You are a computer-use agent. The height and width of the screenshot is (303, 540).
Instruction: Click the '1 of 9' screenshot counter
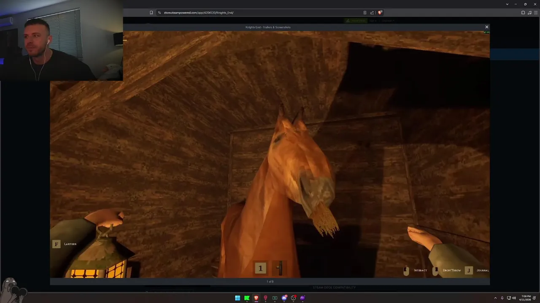pyautogui.click(x=270, y=282)
